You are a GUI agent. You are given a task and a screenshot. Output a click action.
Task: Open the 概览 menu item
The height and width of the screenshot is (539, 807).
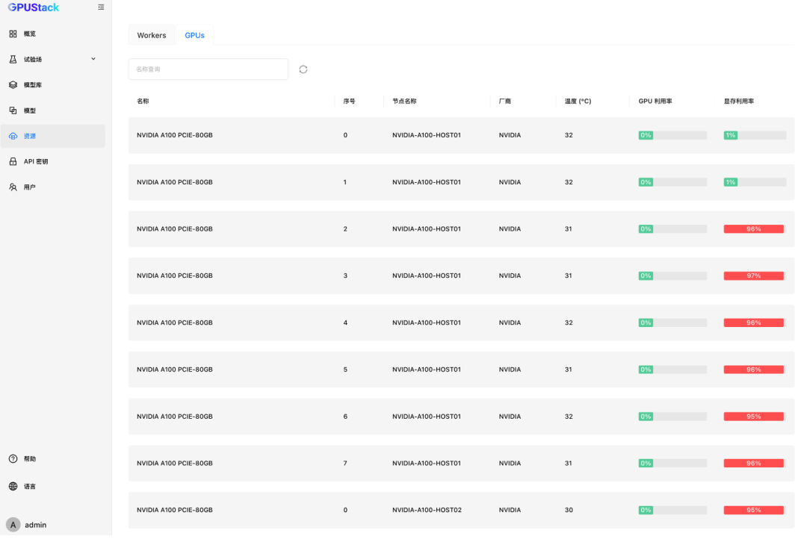(52, 34)
